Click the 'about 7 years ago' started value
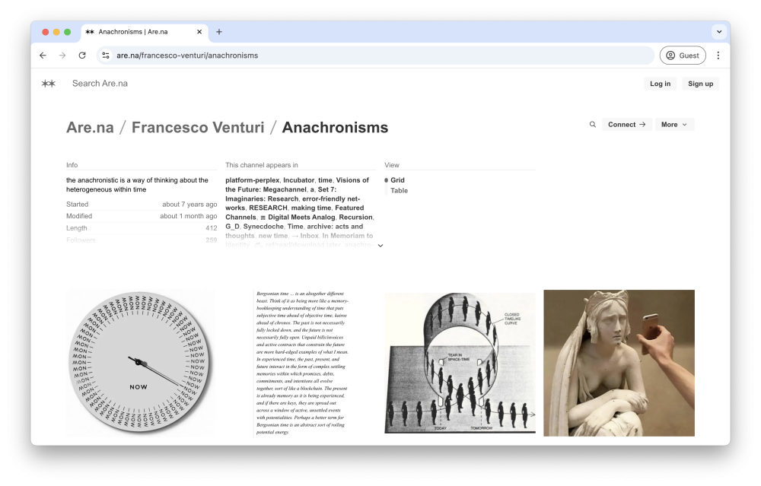761x486 pixels. (189, 204)
